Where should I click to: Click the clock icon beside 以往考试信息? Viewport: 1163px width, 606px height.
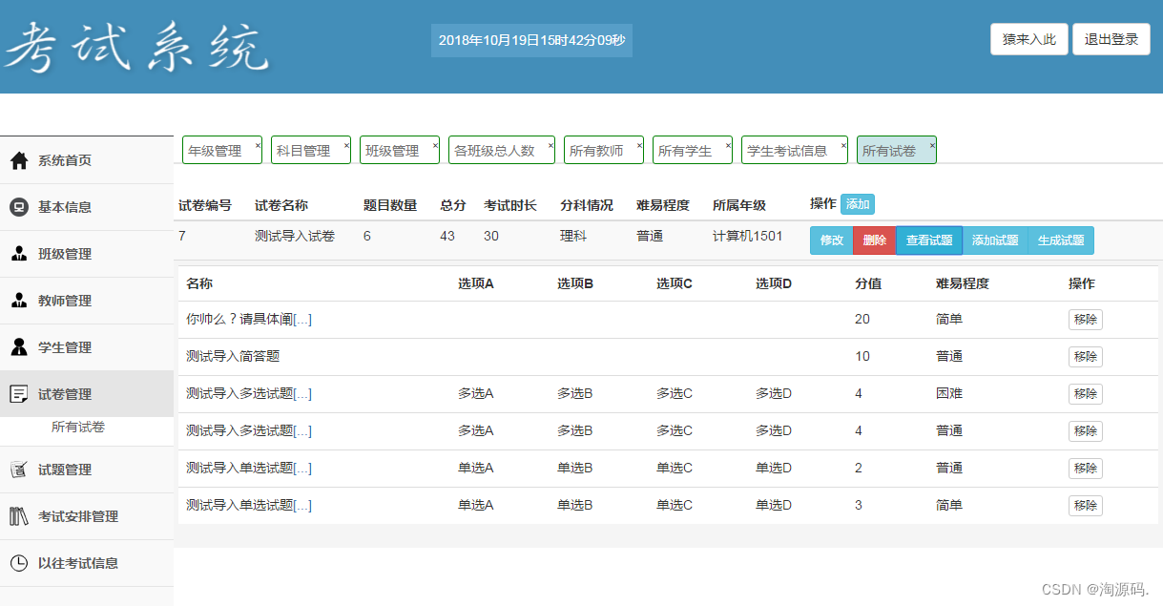tap(19, 563)
